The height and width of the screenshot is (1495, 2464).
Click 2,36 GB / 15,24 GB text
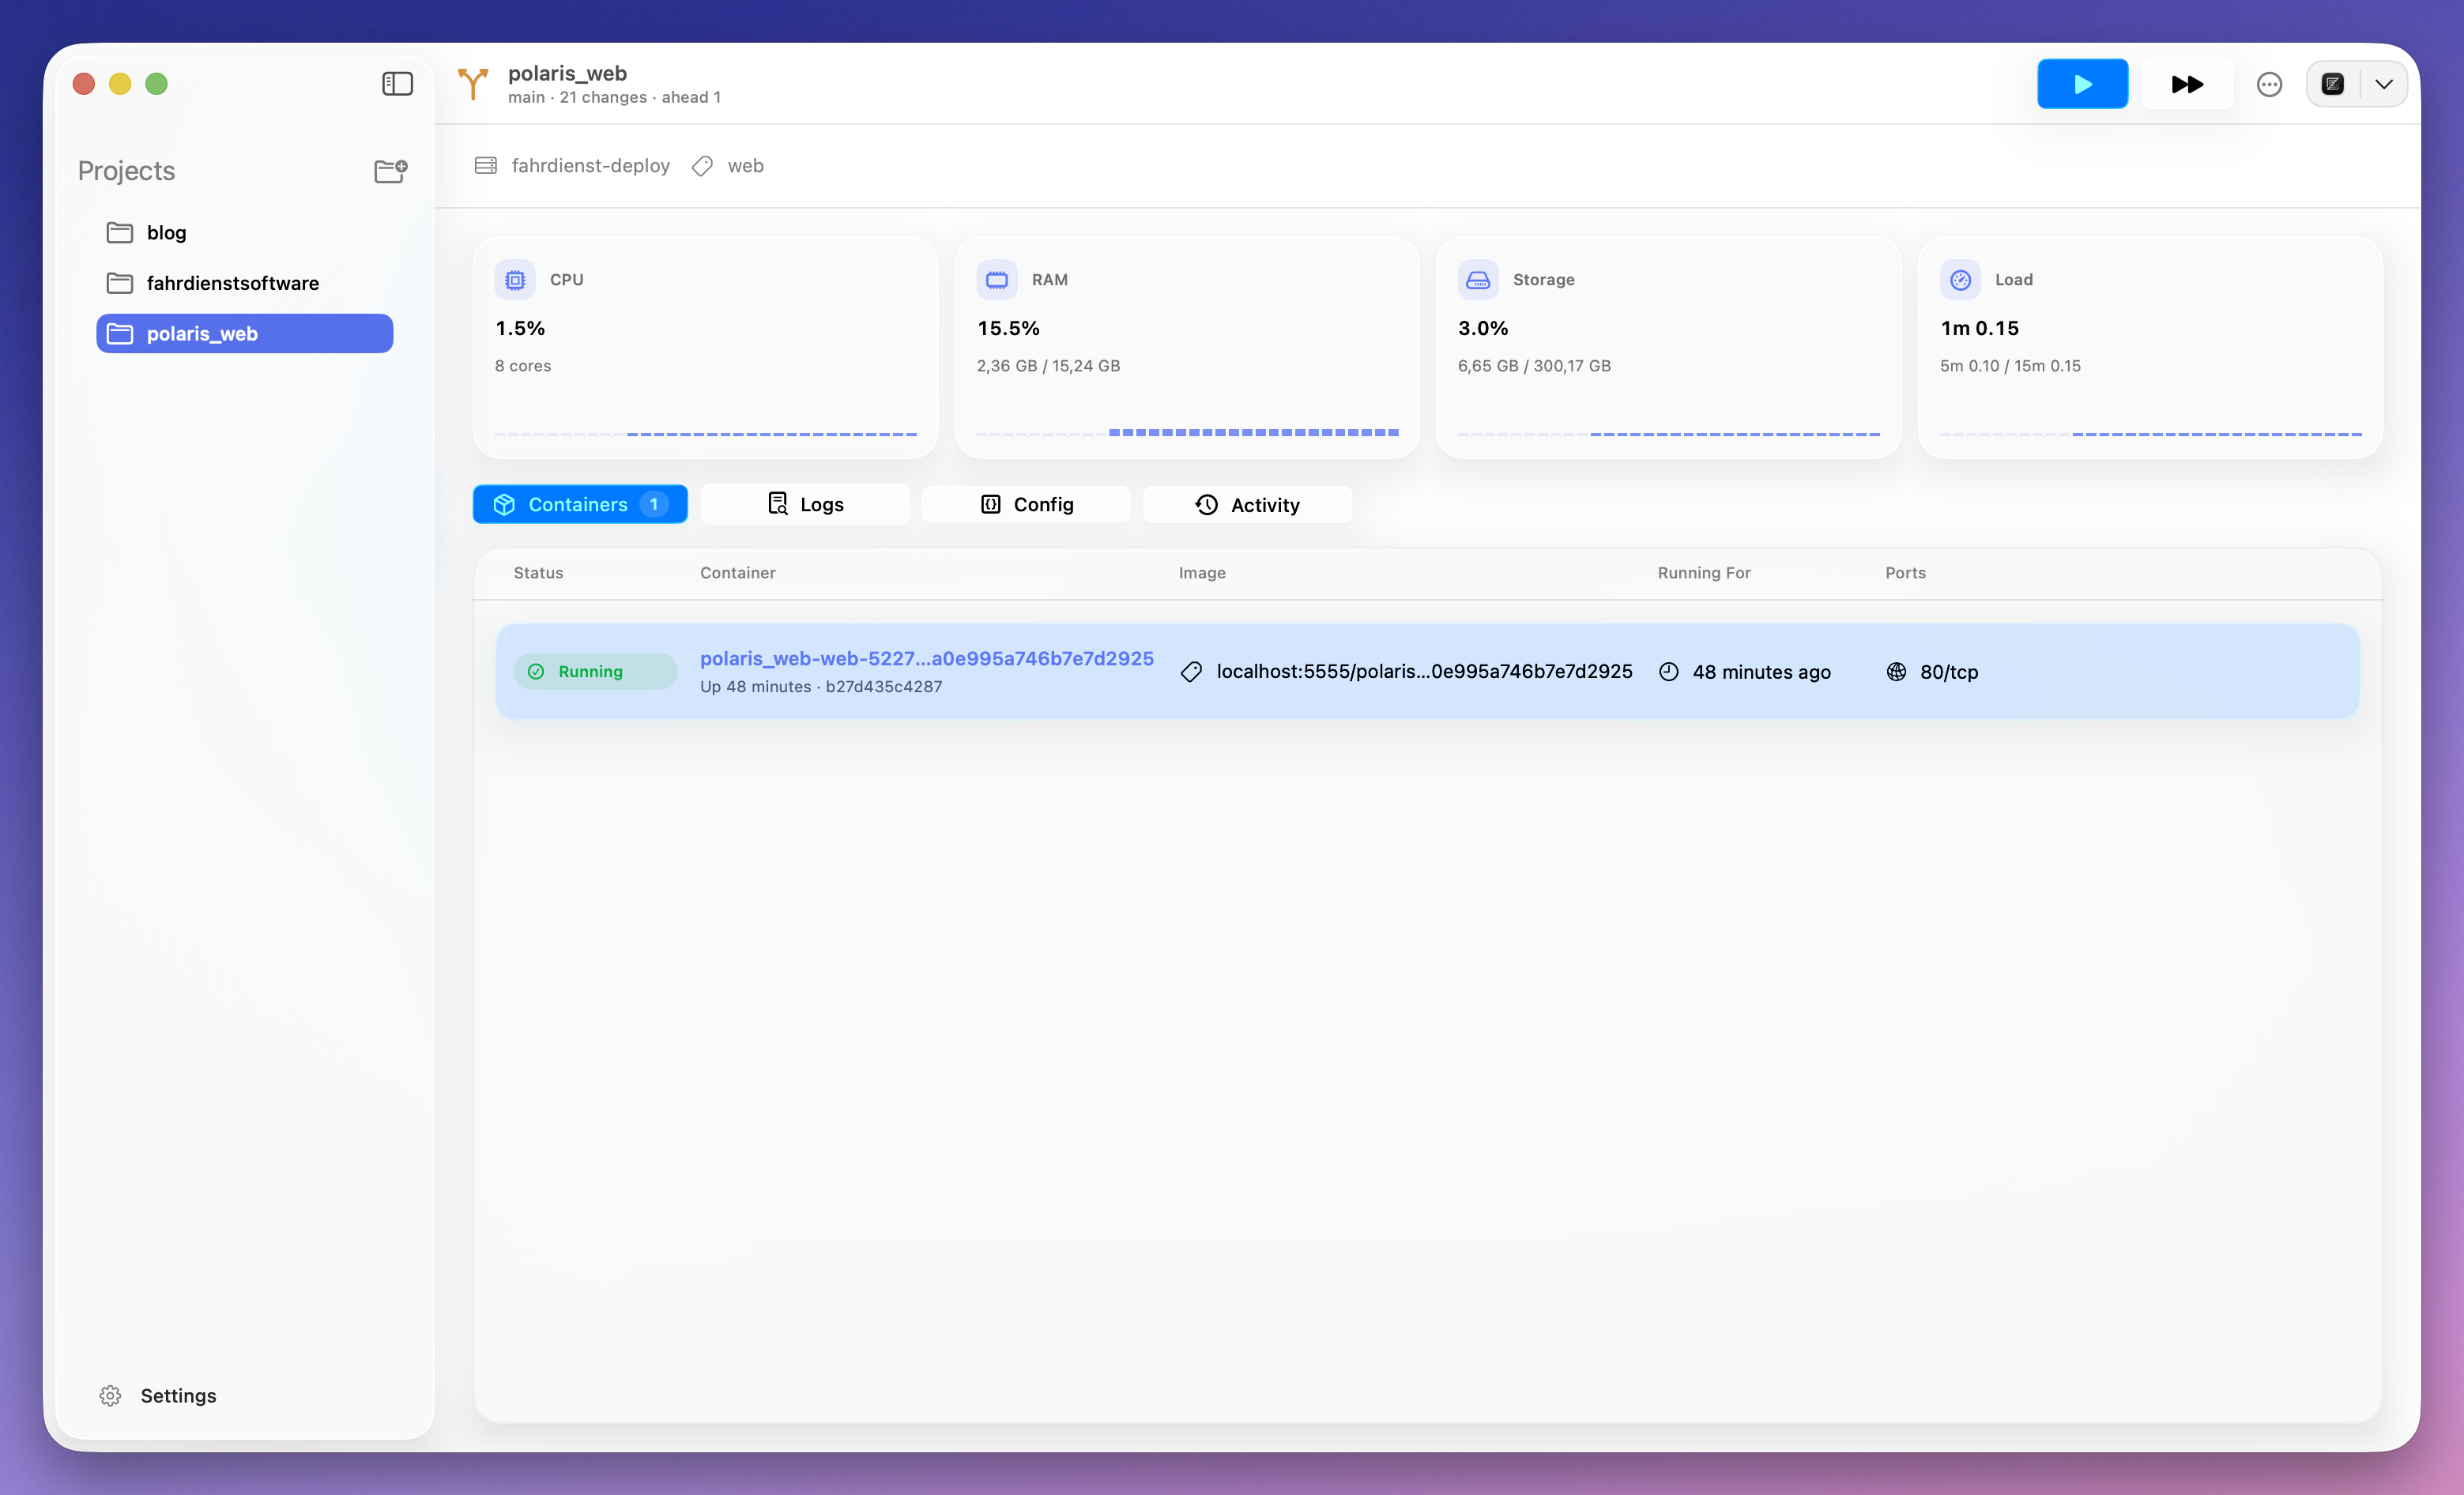1048,366
